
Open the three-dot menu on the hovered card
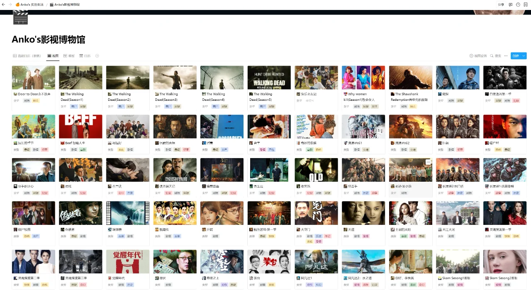pyautogui.click(x=428, y=162)
